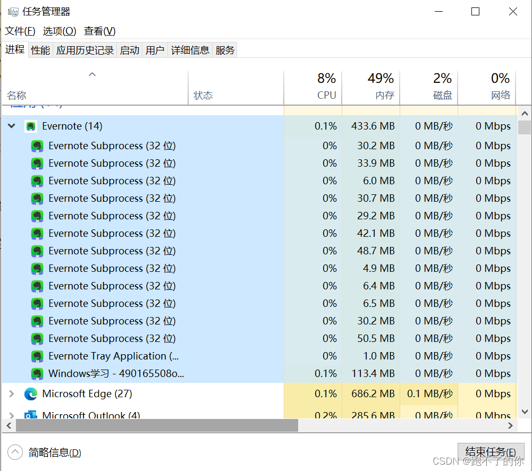532x471 pixels.
Task: Select the Windows学习 - 490165508o... row
Action: [260, 374]
